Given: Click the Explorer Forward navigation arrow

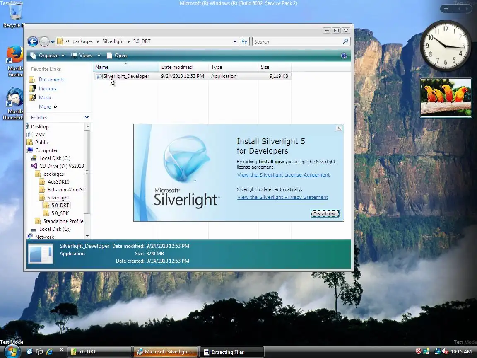Looking at the screenshot, I should (44, 41).
